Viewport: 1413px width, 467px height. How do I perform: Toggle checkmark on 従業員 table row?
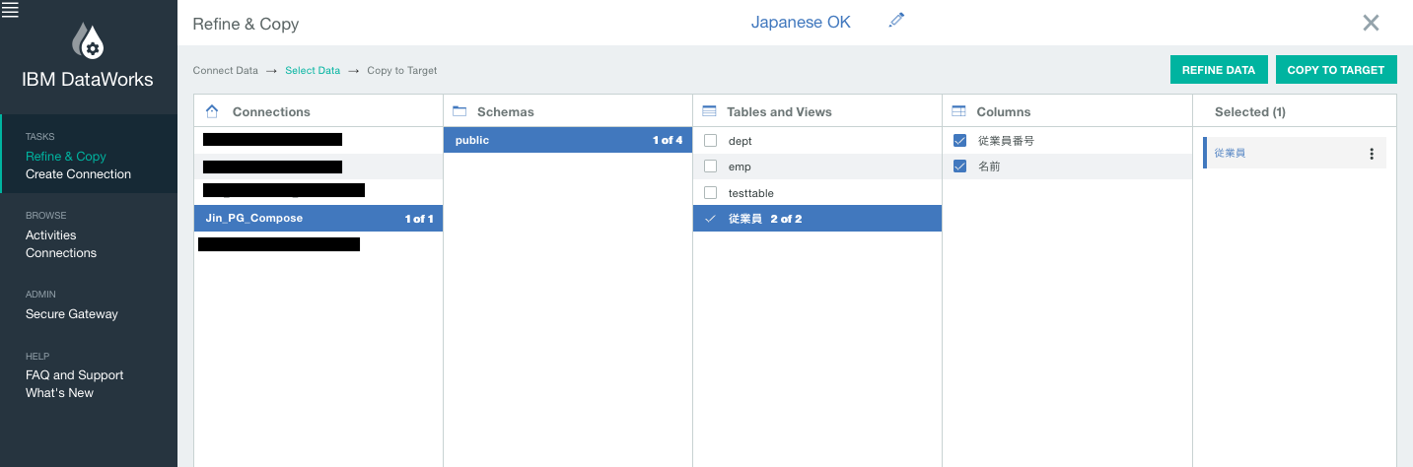710,219
